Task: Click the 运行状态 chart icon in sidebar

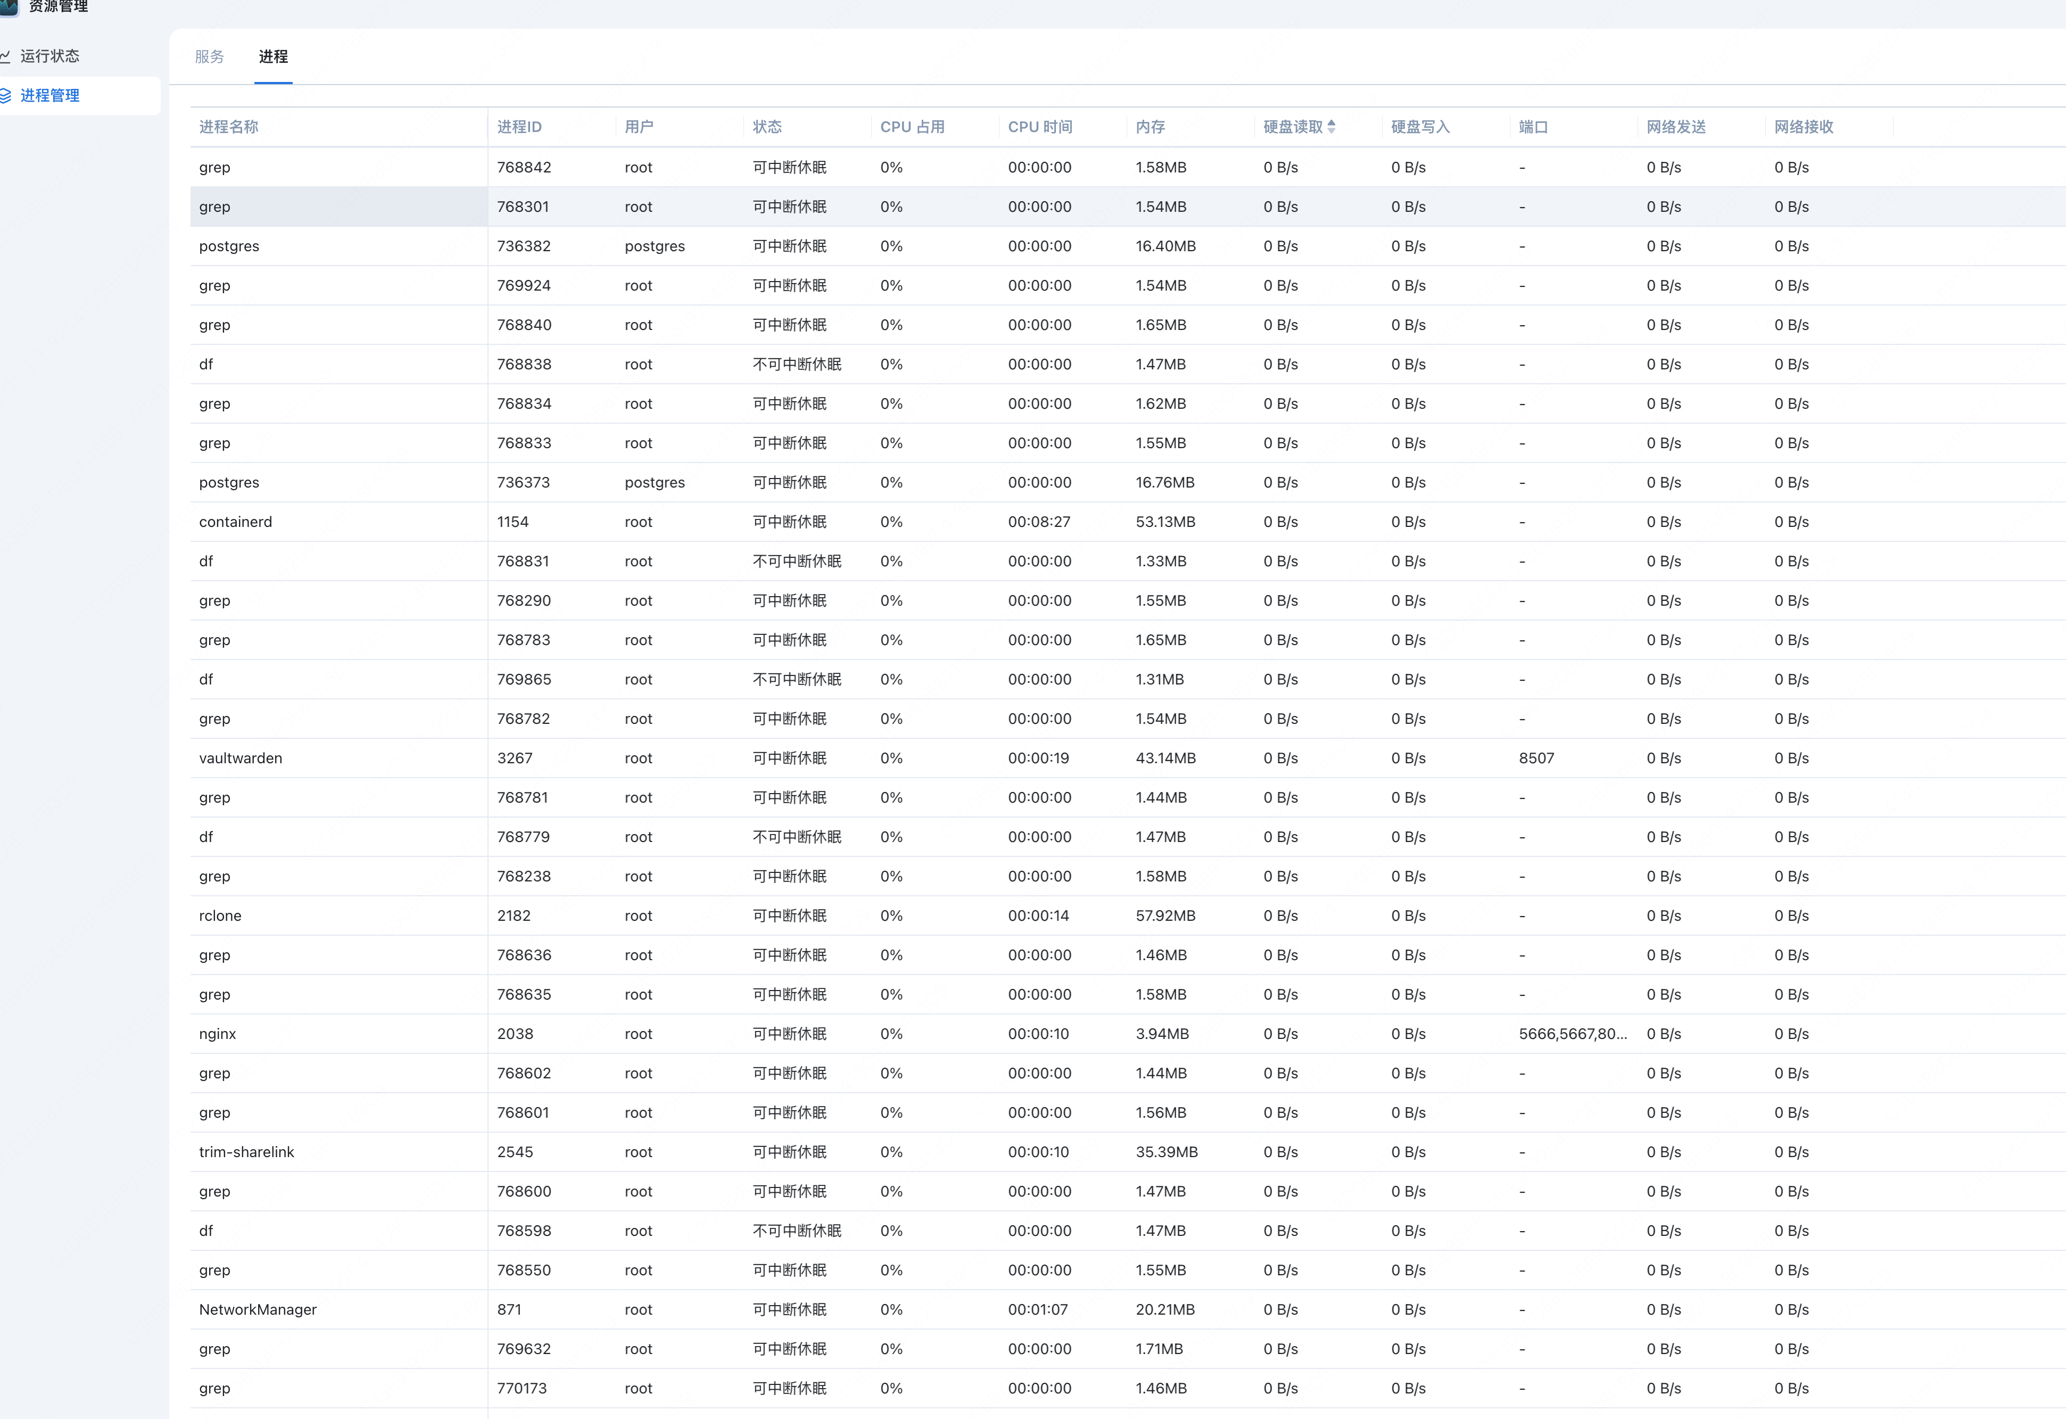Action: pyautogui.click(x=4, y=56)
